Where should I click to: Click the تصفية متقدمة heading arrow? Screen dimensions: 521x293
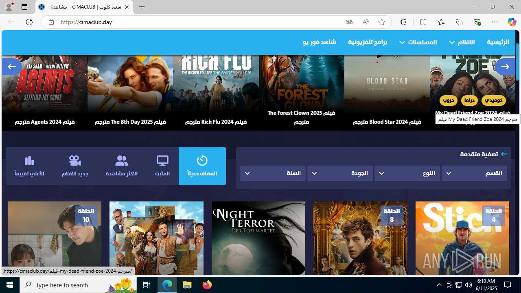click(504, 154)
